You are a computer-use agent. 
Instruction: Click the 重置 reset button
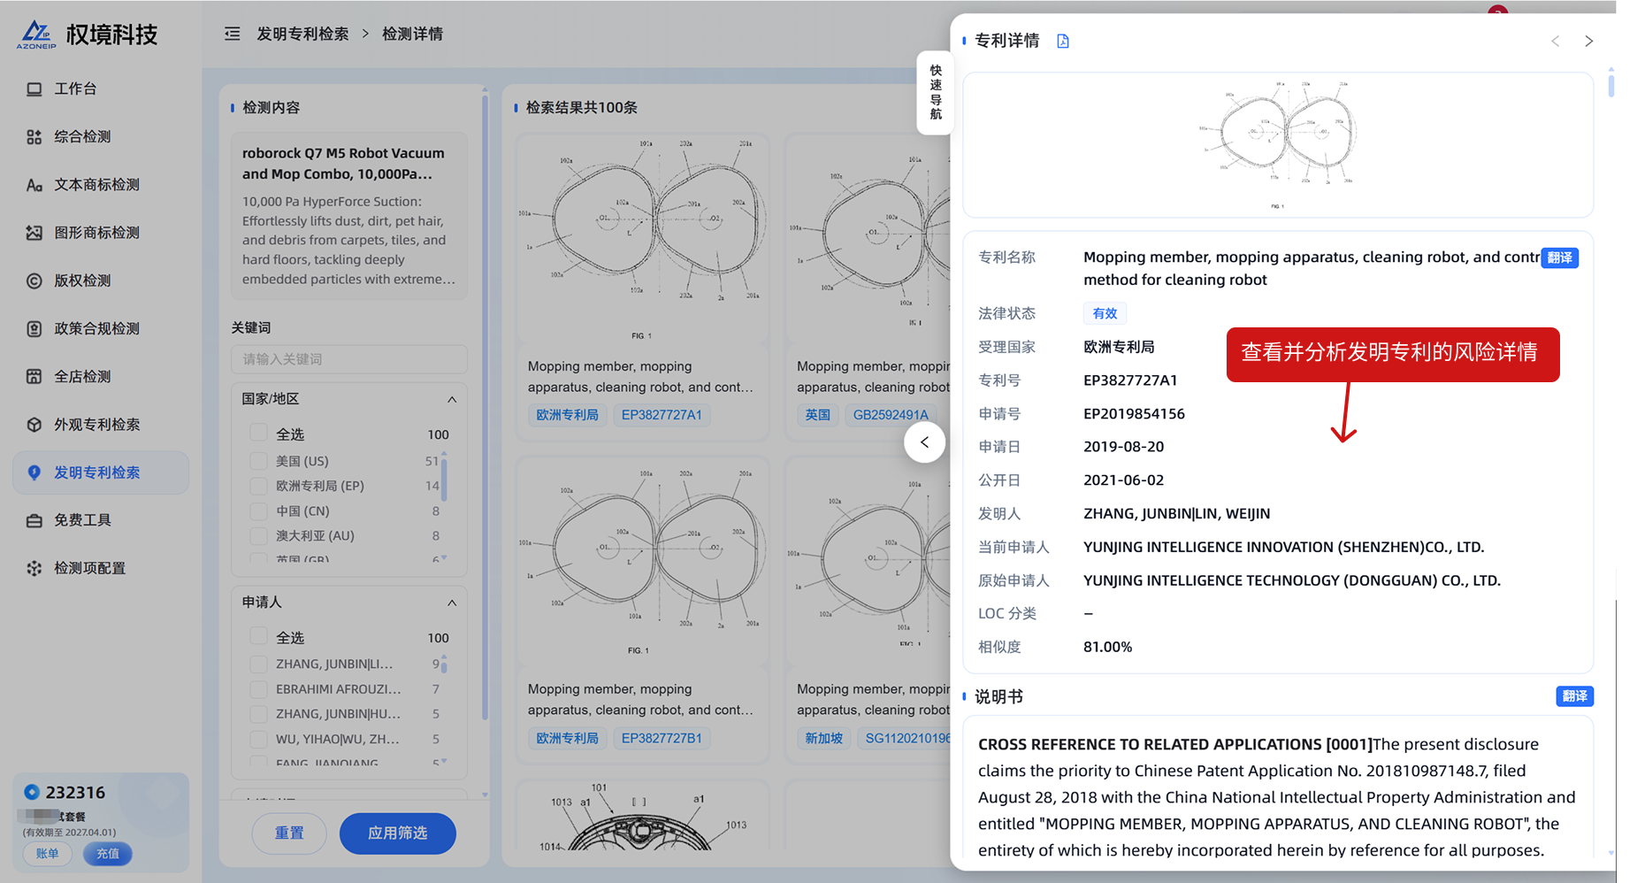pos(289,833)
